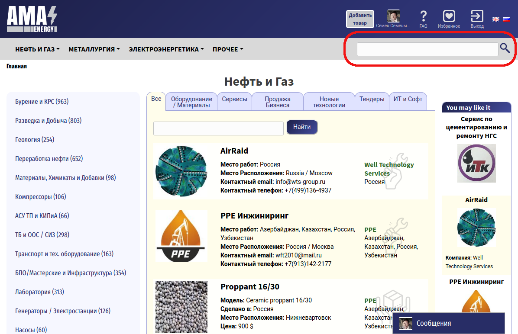
Task: Switch language with the Russian flag
Action: click(x=506, y=19)
